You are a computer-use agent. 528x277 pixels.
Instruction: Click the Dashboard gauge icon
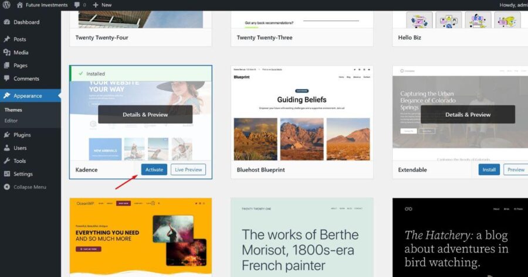coord(7,22)
